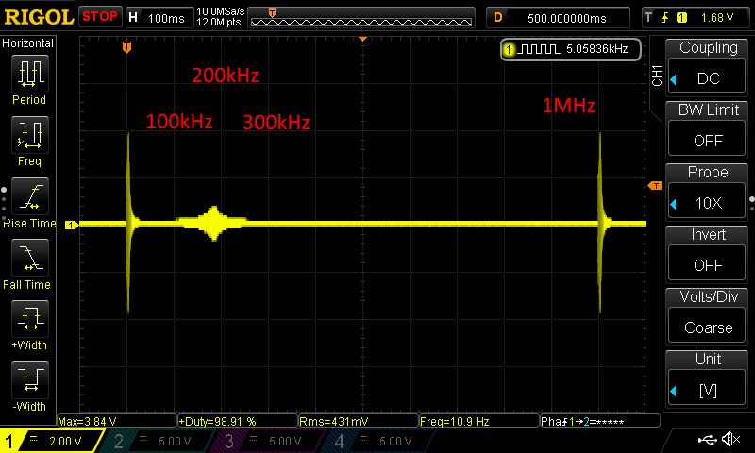The width and height of the screenshot is (755, 453).
Task: Click the 5.05836kHz frequency counter value
Action: click(597, 49)
